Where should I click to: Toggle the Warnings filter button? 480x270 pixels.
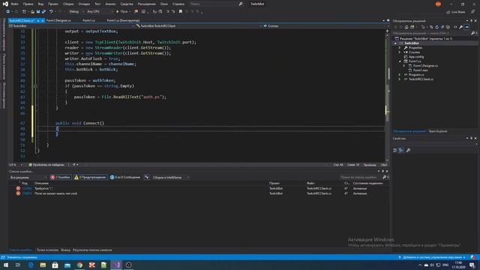tap(90, 177)
